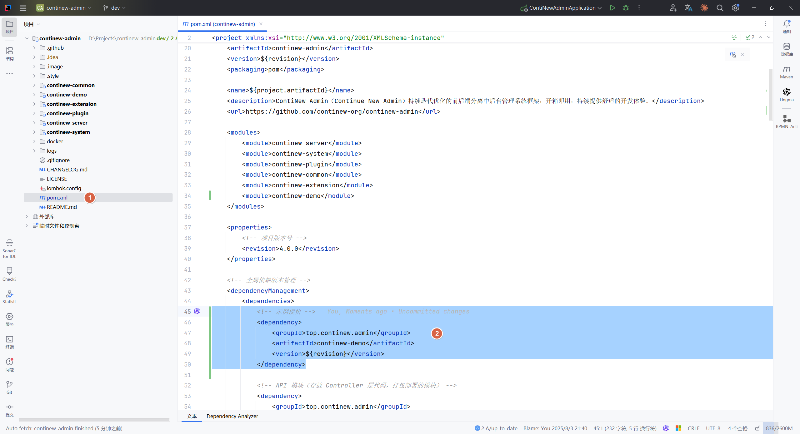Expand the External Libraries node
Image resolution: width=800 pixels, height=434 pixels.
click(x=27, y=216)
